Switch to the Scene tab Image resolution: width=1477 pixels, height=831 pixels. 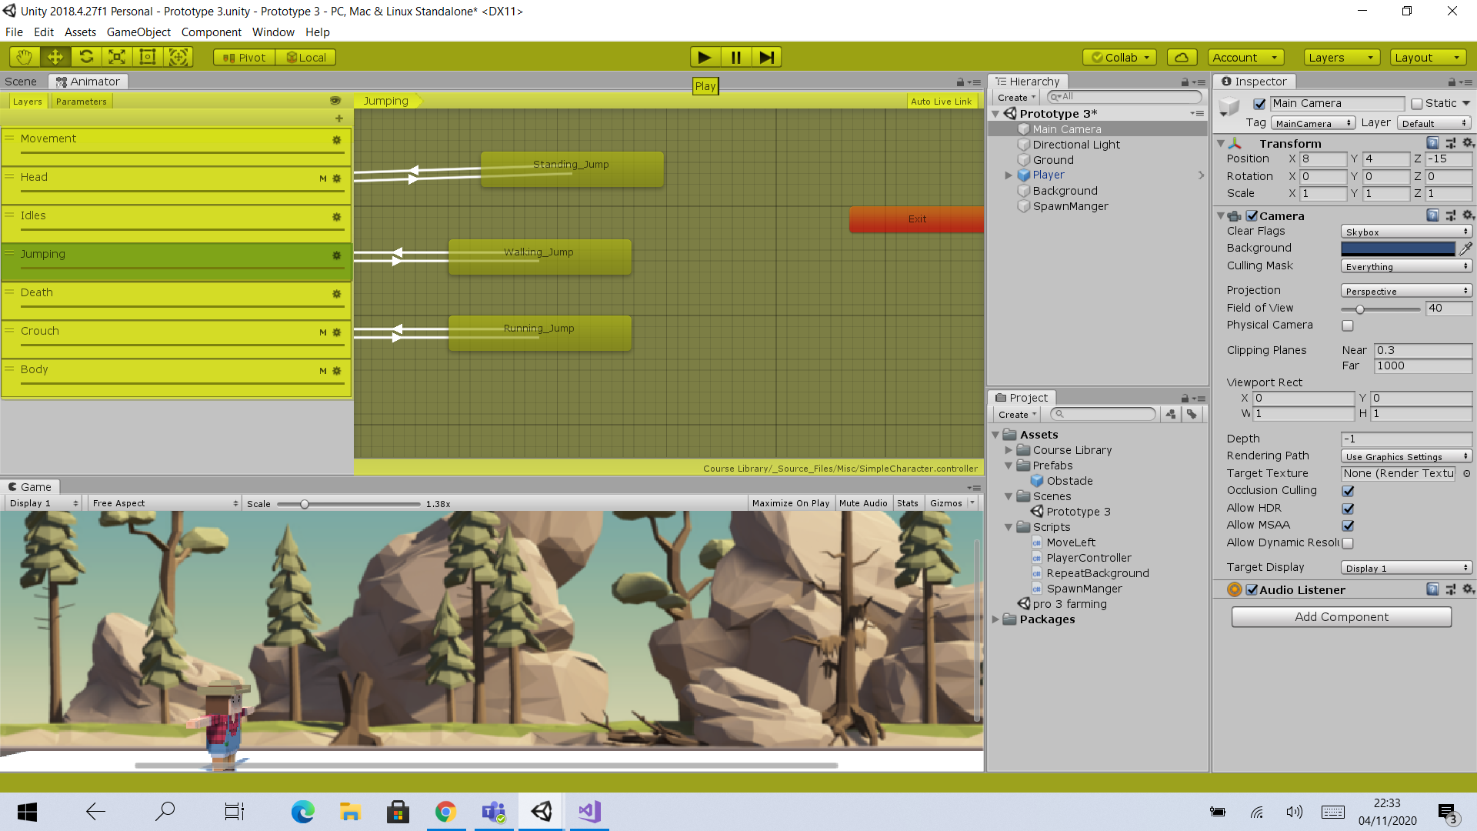coord(21,82)
